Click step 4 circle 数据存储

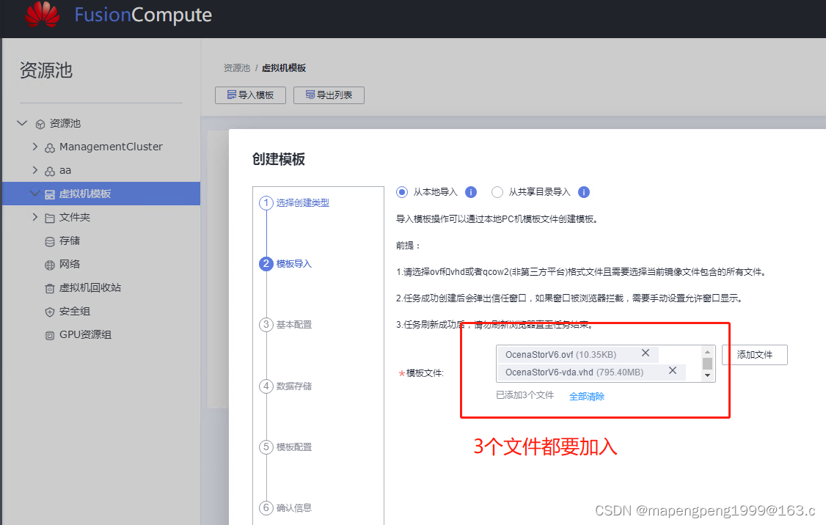point(266,386)
